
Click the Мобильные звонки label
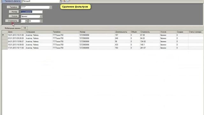[x=13, y=28]
